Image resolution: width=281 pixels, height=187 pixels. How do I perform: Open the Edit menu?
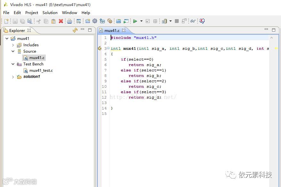(x=17, y=13)
